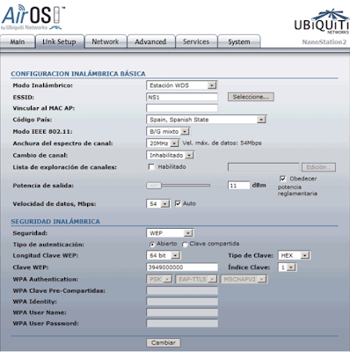Switch to the System tab
The height and width of the screenshot is (352, 350).
(x=239, y=41)
